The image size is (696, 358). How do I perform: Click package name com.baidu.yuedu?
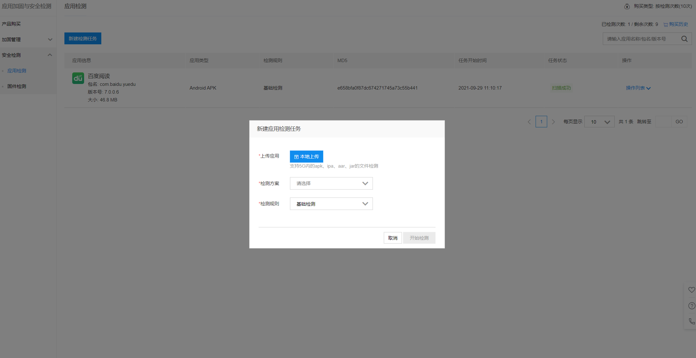tap(118, 84)
